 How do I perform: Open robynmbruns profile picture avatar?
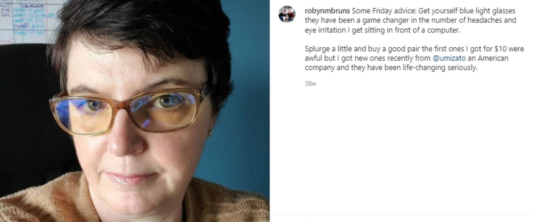tap(287, 14)
